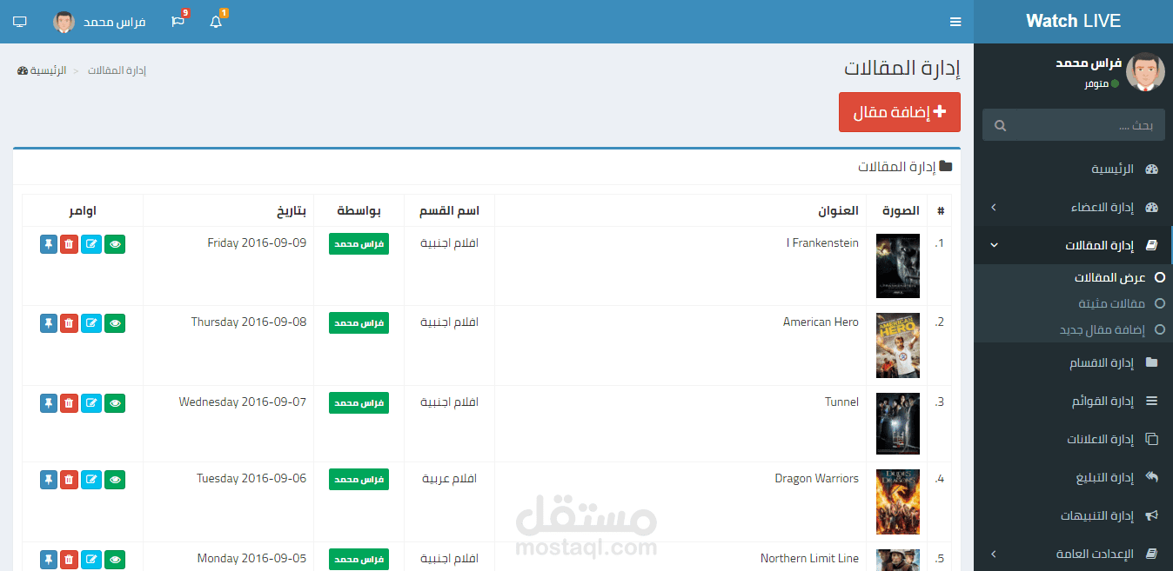Open the Dragon Warriors poster thumbnail
The height and width of the screenshot is (571, 1173).
898,501
